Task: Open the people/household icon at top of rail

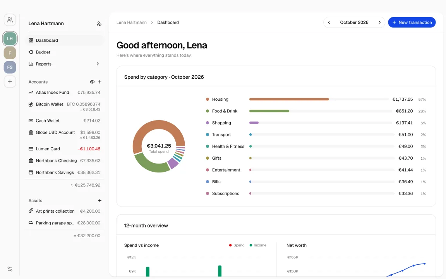Action: [10, 20]
